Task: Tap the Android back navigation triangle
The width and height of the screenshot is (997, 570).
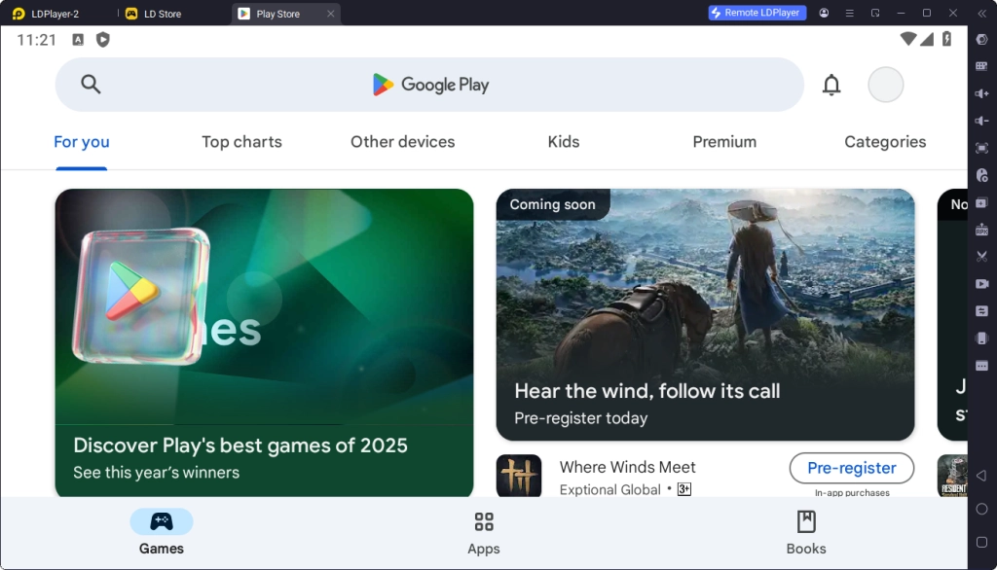Action: pyautogui.click(x=981, y=476)
